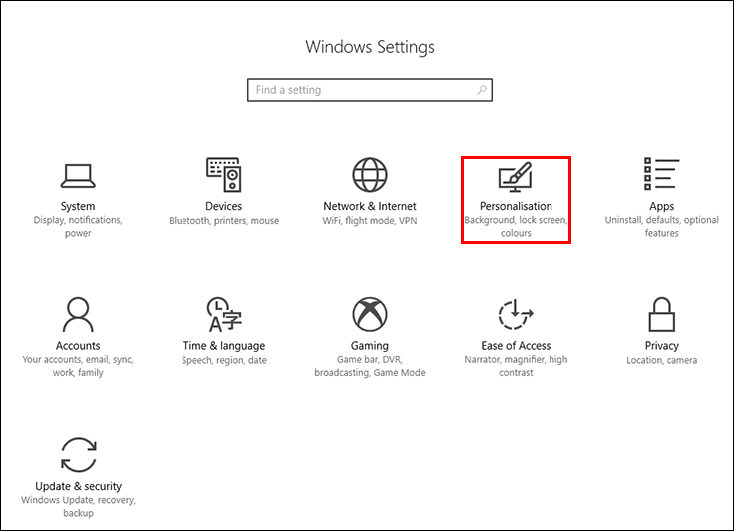
Task: Click the Windows Settings heading
Action: coord(370,47)
